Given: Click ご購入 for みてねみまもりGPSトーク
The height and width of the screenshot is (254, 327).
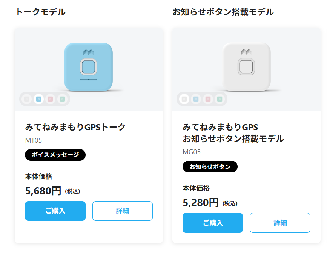Looking at the screenshot, I should pyautogui.click(x=55, y=211).
